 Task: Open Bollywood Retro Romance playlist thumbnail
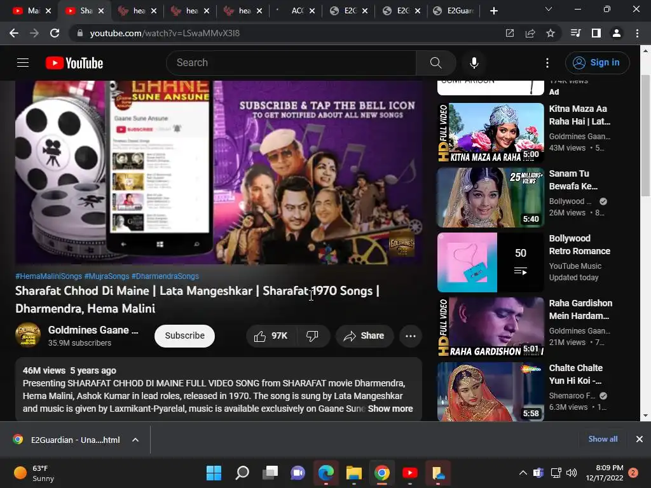490,262
